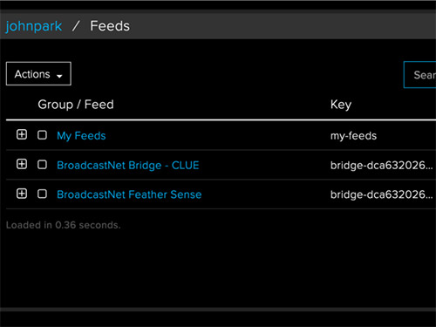Focus the Search input field
The height and width of the screenshot is (327, 436).
(x=420, y=74)
